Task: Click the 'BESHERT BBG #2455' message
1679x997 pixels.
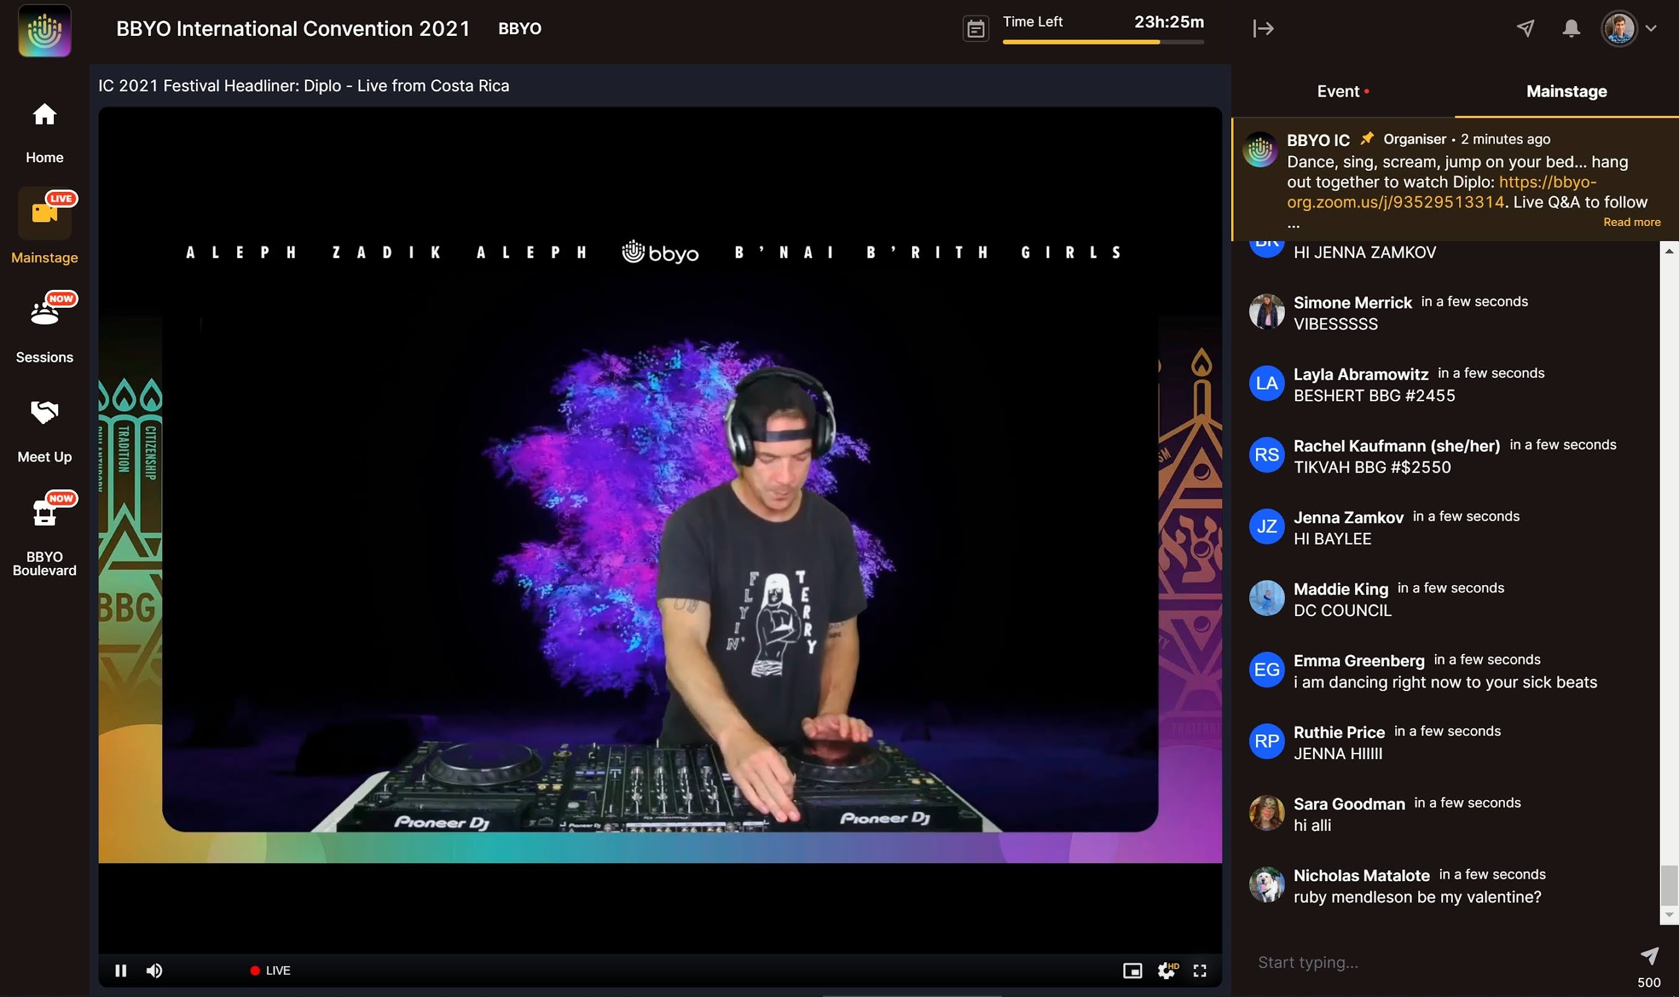Action: tap(1375, 396)
